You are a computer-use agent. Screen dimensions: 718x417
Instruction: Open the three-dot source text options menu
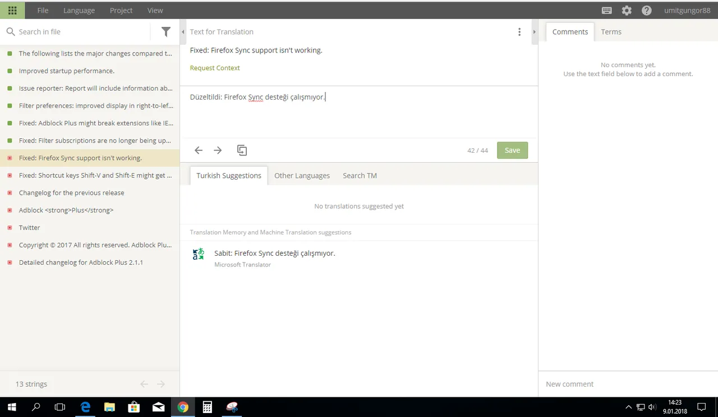(519, 32)
